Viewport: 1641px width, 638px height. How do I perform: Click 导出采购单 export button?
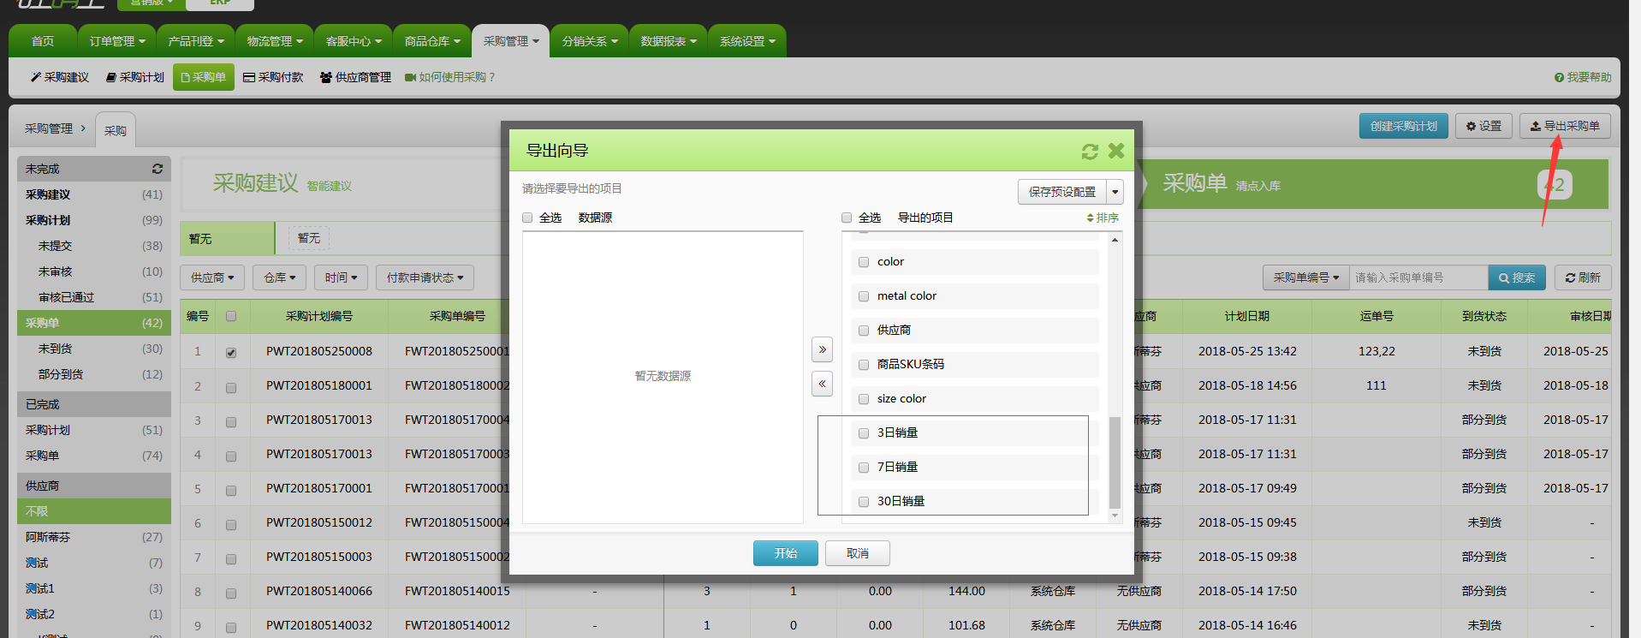click(1565, 126)
